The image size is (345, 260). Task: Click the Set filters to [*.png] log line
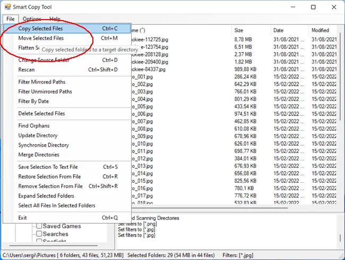pos(137,224)
